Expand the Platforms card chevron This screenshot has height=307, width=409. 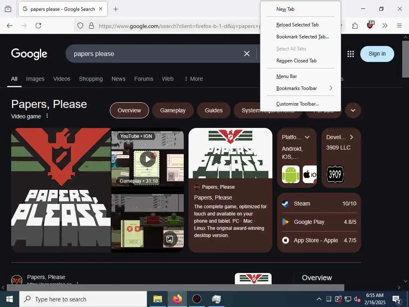[307, 137]
